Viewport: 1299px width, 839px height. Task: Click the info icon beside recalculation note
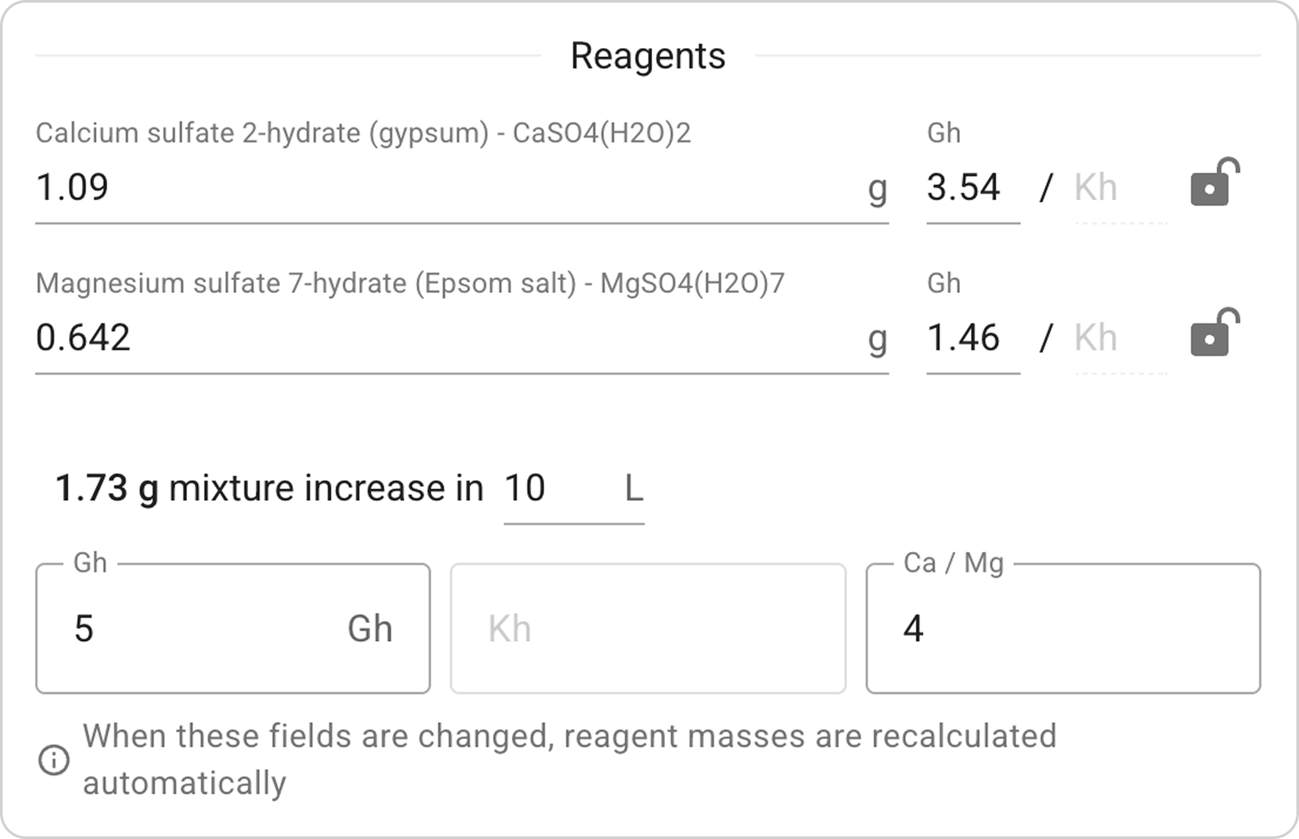click(x=54, y=760)
